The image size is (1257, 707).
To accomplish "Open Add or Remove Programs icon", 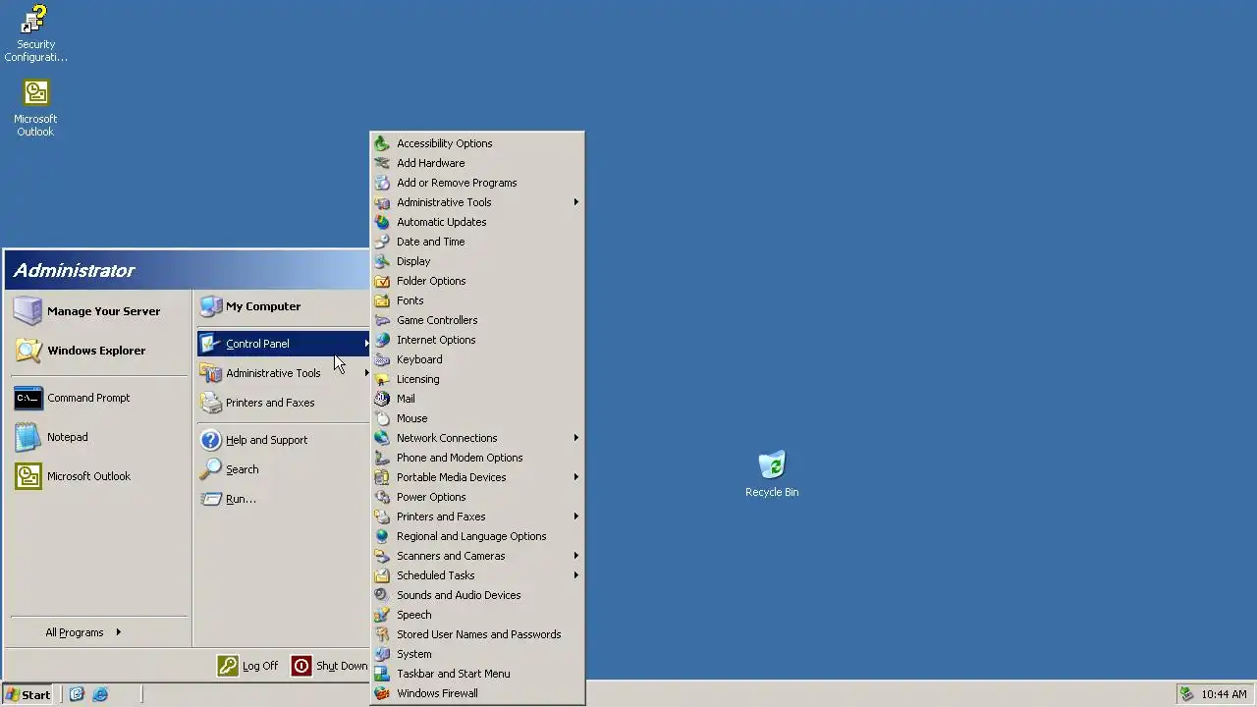I will point(382,183).
